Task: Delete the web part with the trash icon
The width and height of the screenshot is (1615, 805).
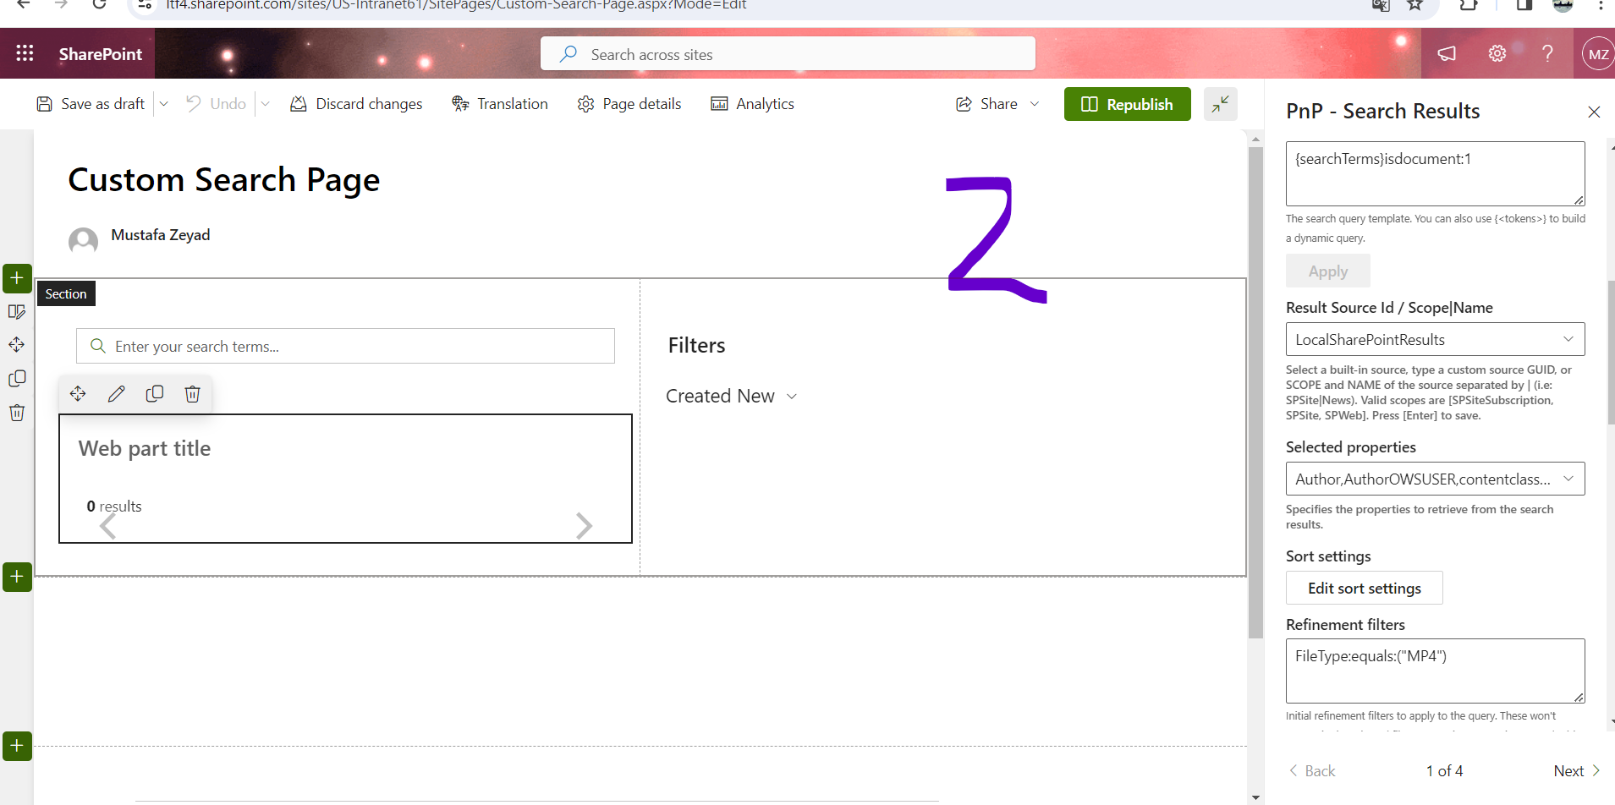Action: [x=192, y=393]
